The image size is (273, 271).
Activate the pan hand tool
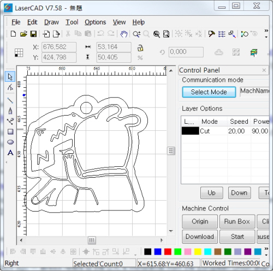(x=124, y=34)
